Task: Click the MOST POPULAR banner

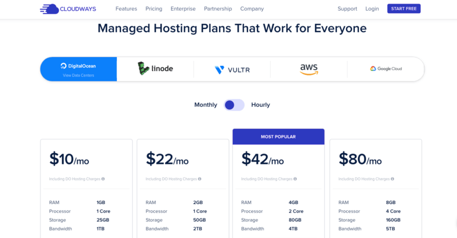Action: (x=278, y=137)
